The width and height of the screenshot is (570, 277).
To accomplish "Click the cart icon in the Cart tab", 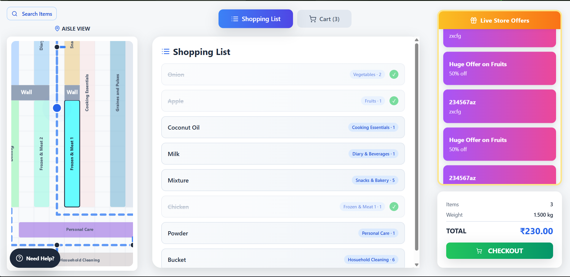I will coord(313,19).
